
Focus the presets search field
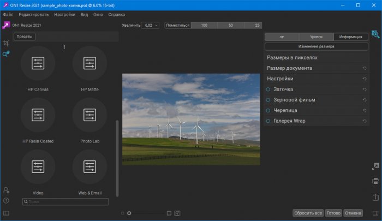(x=65, y=202)
